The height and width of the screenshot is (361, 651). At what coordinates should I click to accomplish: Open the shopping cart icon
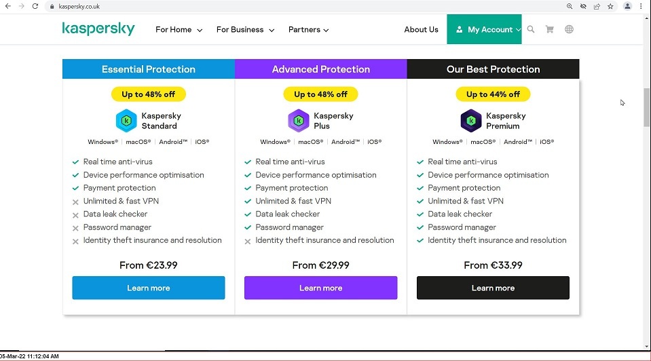pos(549,29)
